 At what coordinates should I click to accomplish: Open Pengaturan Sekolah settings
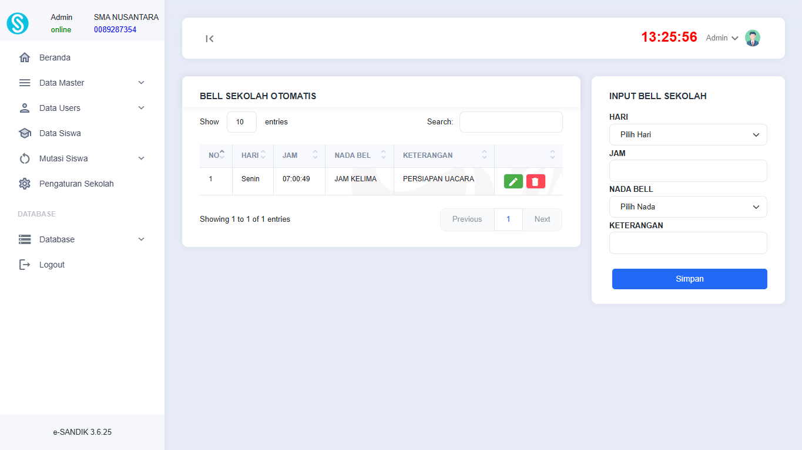click(76, 184)
